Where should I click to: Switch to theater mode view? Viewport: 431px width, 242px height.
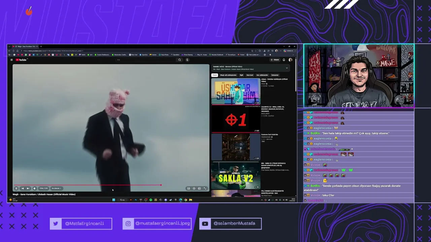point(199,189)
